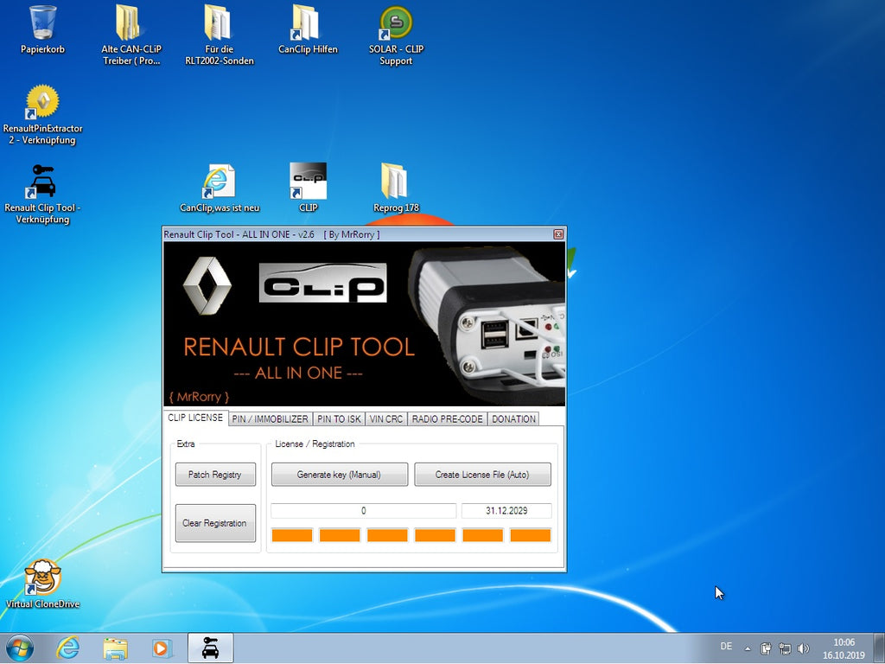Switch to the RADIO PRE-CODE tab
The image size is (885, 664).
[447, 418]
